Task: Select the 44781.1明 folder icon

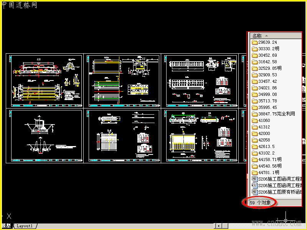Action: point(254,173)
